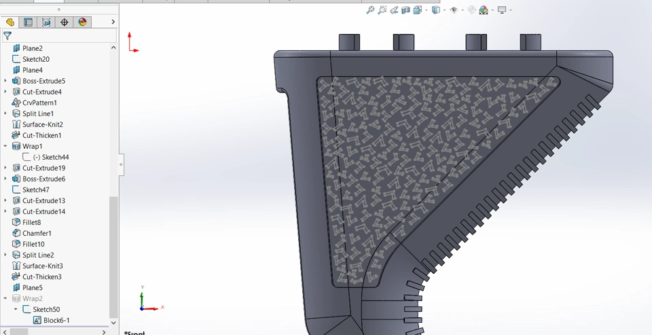Switch to the FeatureManager design tree tab

pyautogui.click(x=10, y=22)
